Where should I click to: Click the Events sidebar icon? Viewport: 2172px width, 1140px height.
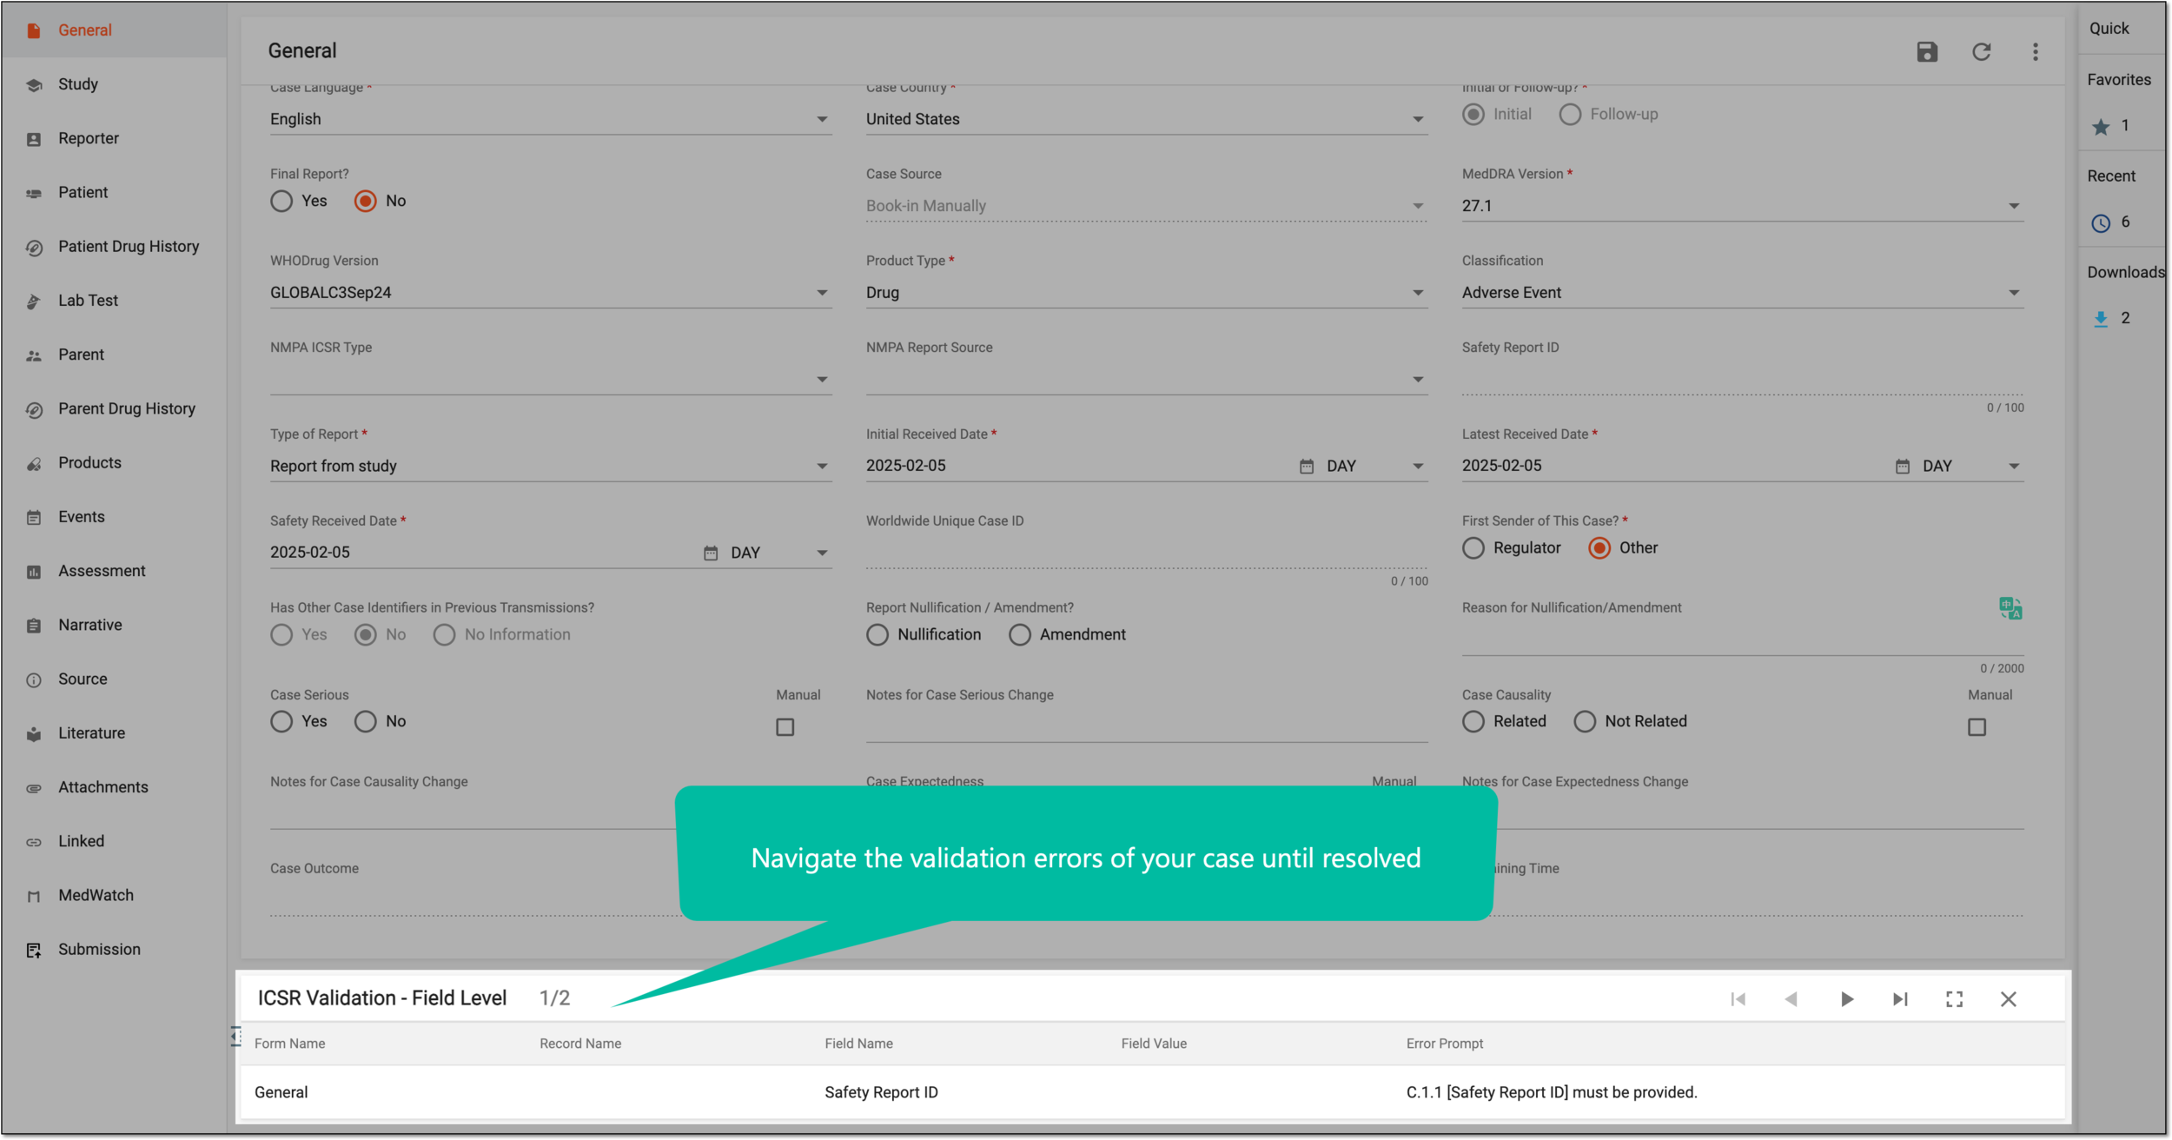34,518
